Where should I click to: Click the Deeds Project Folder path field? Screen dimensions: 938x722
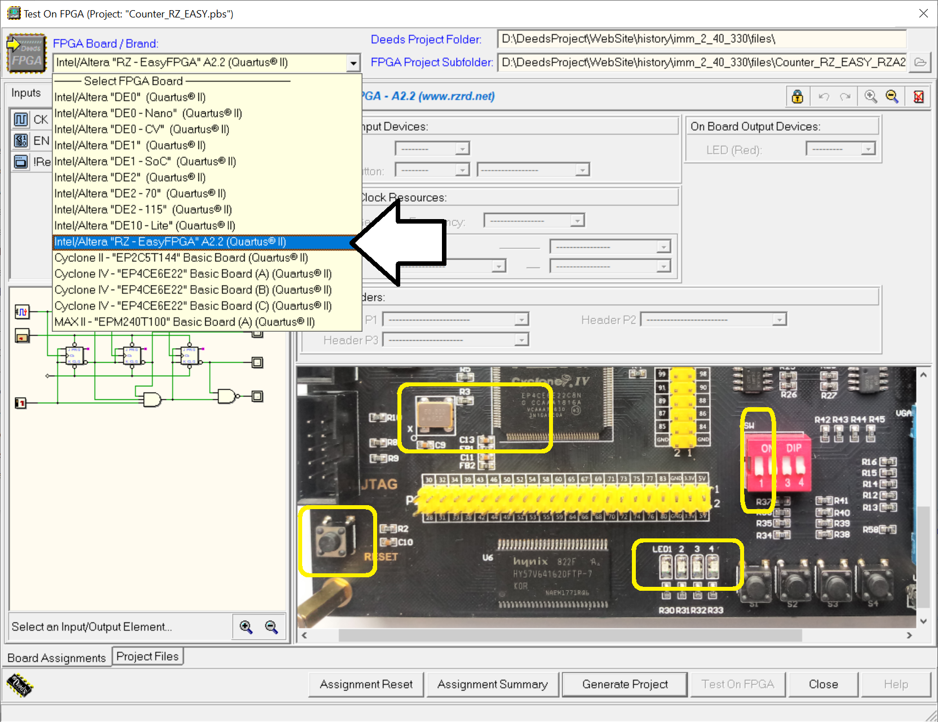pos(702,39)
